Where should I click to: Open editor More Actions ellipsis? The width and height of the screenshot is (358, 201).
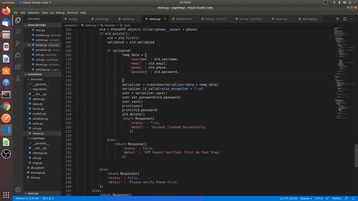point(352,19)
